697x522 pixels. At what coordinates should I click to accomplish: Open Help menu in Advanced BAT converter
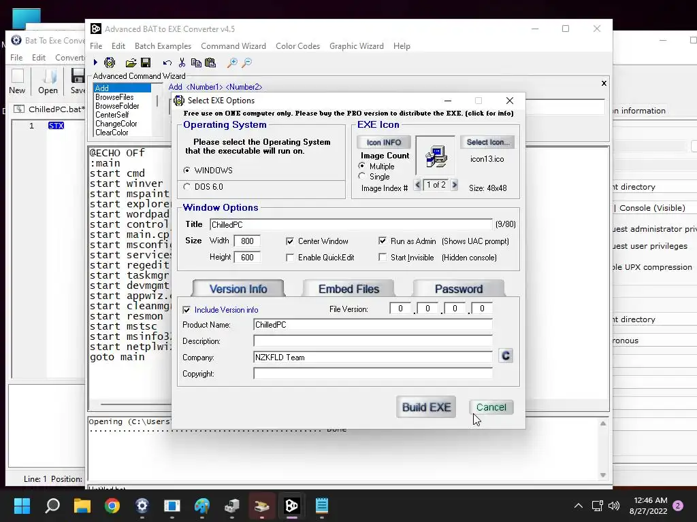(402, 46)
